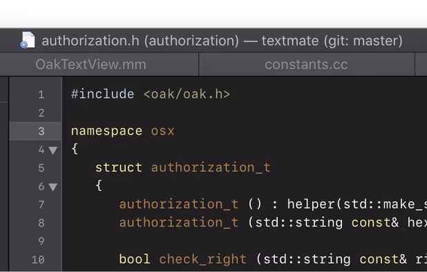427x272 pixels.
Task: Click line number 10 in gutter
Action: click(38, 260)
